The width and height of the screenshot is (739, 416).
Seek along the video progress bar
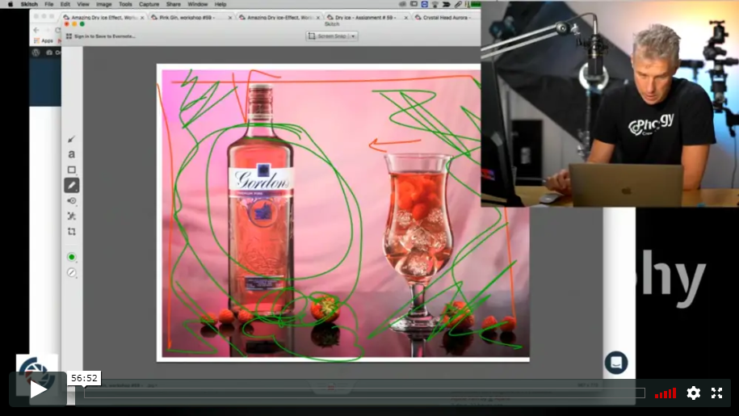[x=364, y=393]
